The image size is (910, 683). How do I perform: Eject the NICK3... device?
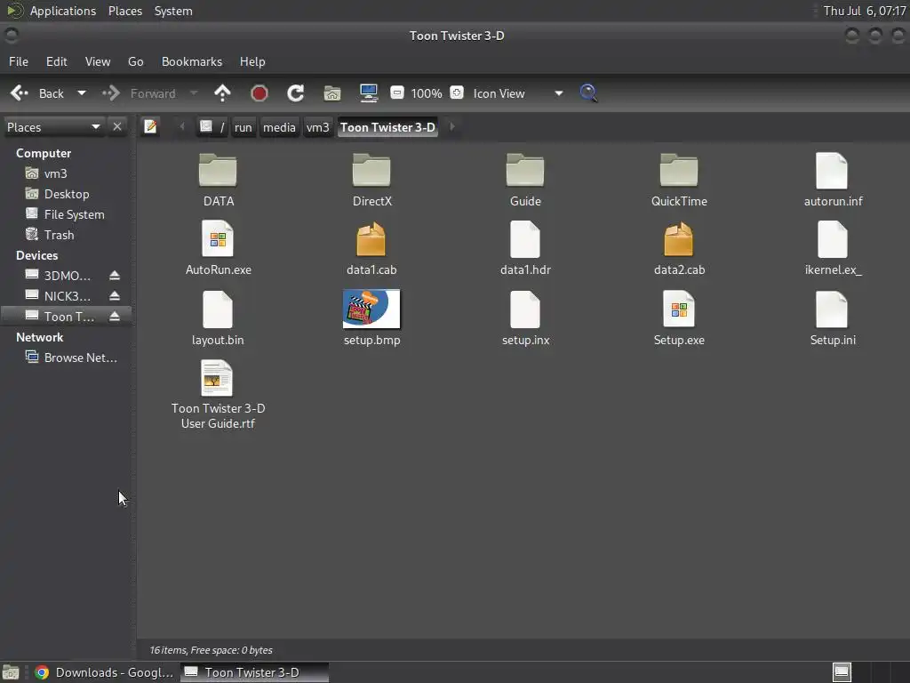click(115, 295)
